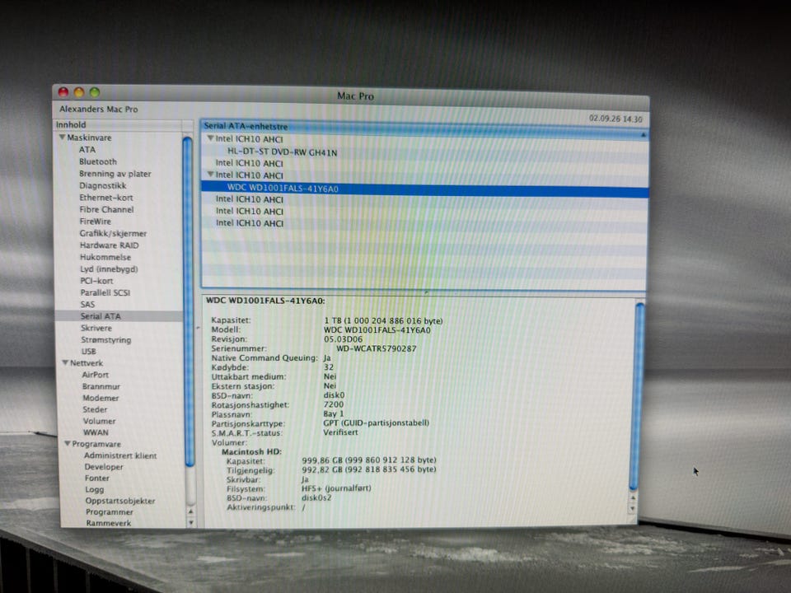The image size is (791, 593).
Task: Select AirPort under Nettverk
Action: (96, 375)
